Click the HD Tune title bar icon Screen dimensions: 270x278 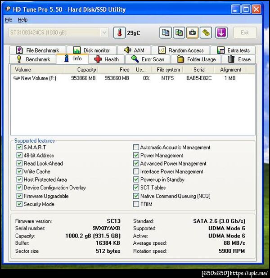tap(8, 9)
